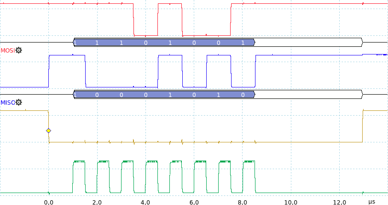Click the µs time unit label

372,202
